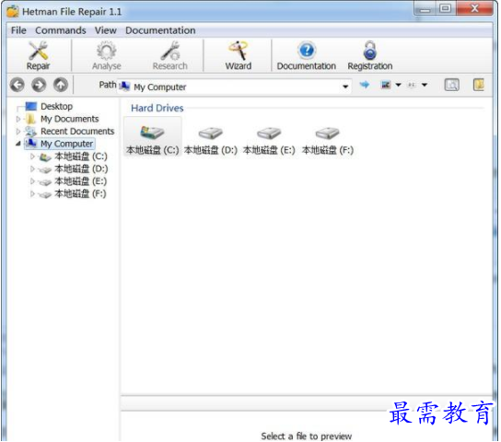Image resolution: width=501 pixels, height=442 pixels.
Task: Open the Documentation help icon in toolbar
Action: (x=307, y=51)
